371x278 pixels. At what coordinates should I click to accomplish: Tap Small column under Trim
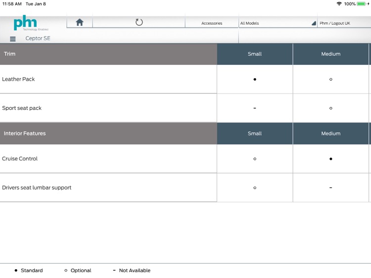(255, 54)
